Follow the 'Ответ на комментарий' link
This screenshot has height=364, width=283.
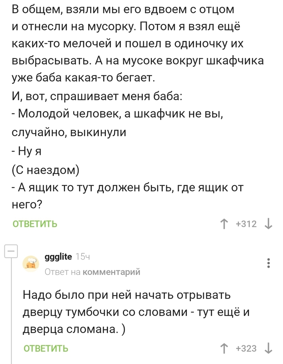[93, 272]
